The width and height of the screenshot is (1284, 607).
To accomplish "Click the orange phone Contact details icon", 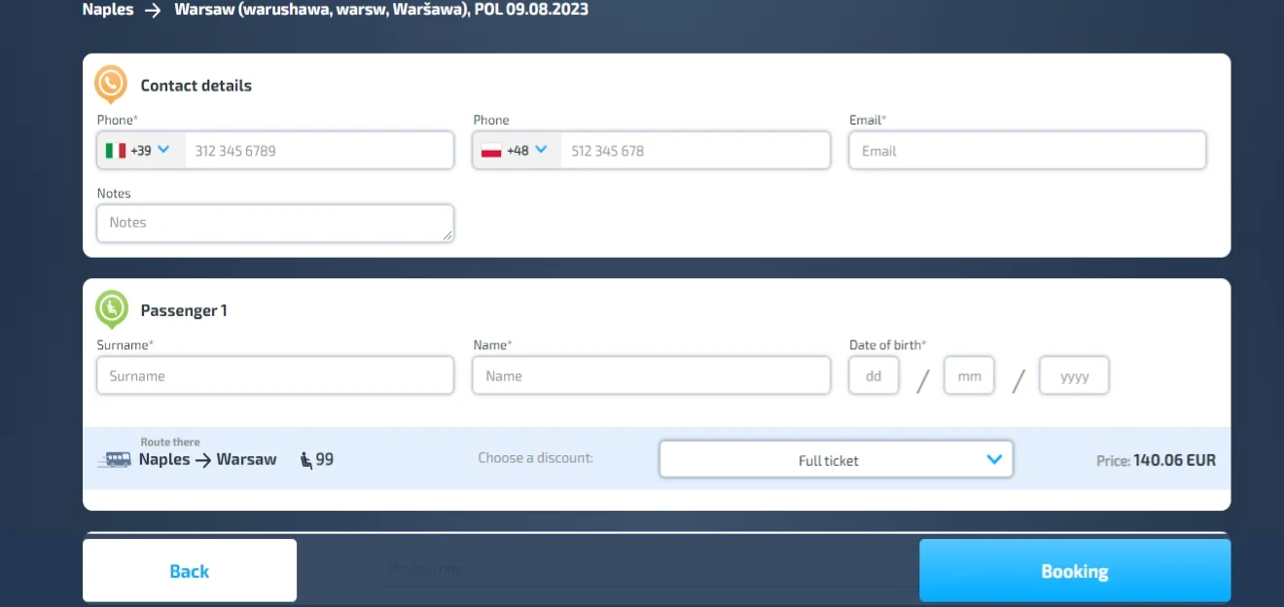I will pyautogui.click(x=111, y=84).
